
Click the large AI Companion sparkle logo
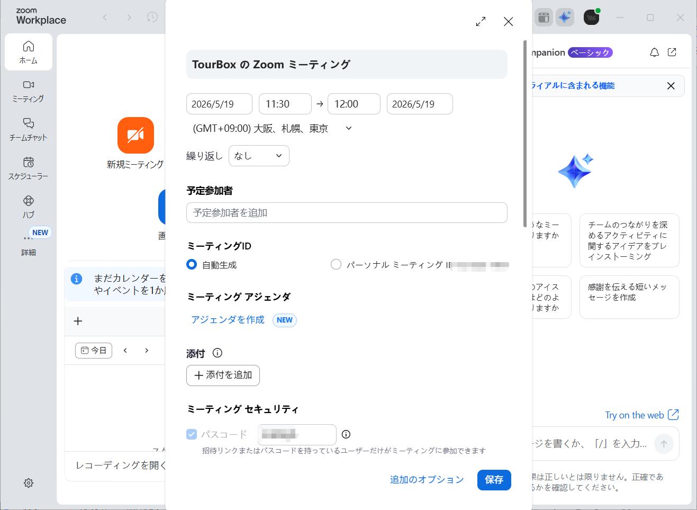[576, 171]
